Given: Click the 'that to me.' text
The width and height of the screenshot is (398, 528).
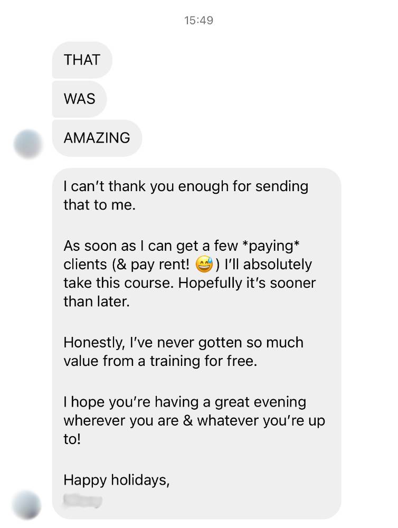Looking at the screenshot, I should [100, 205].
